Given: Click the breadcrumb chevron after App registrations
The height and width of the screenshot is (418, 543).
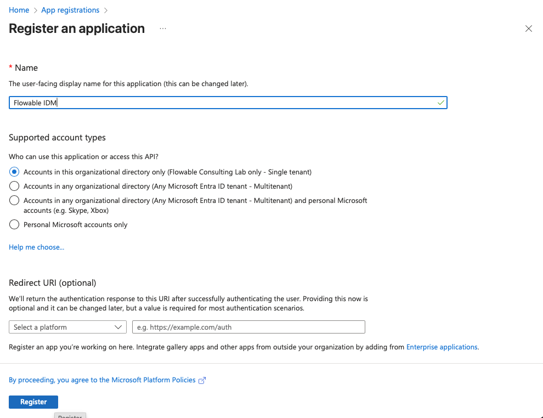Looking at the screenshot, I should click(x=105, y=10).
